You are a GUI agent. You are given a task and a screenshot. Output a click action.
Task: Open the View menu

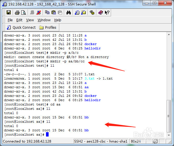coord(30,20)
